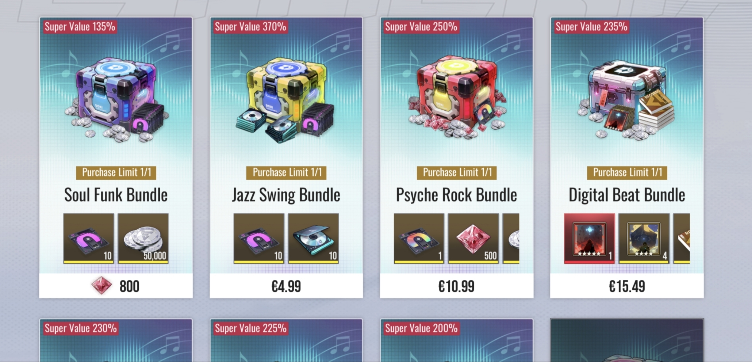The width and height of the screenshot is (752, 362).
Task: Inspect the magnet tape reward in Jazz Swing Bundle
Action: pyautogui.click(x=259, y=238)
